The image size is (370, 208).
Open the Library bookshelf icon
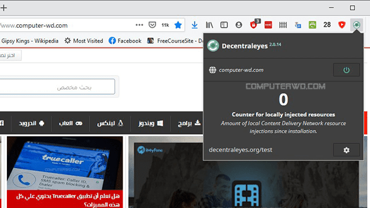point(209,25)
